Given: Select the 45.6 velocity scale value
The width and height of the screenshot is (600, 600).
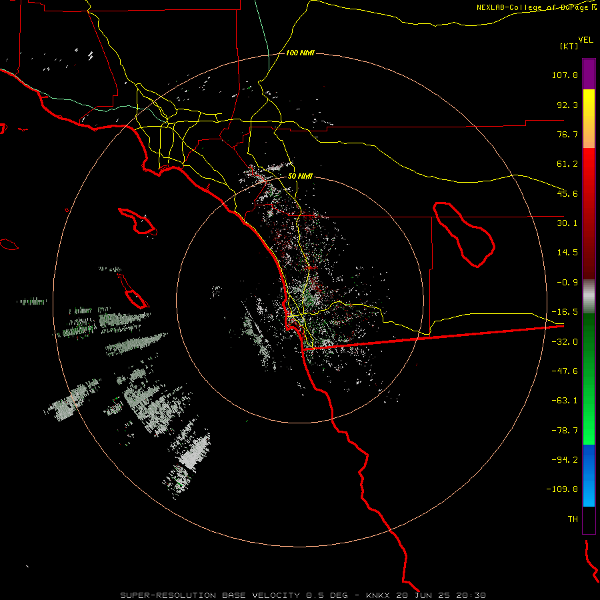Looking at the screenshot, I should point(567,193).
